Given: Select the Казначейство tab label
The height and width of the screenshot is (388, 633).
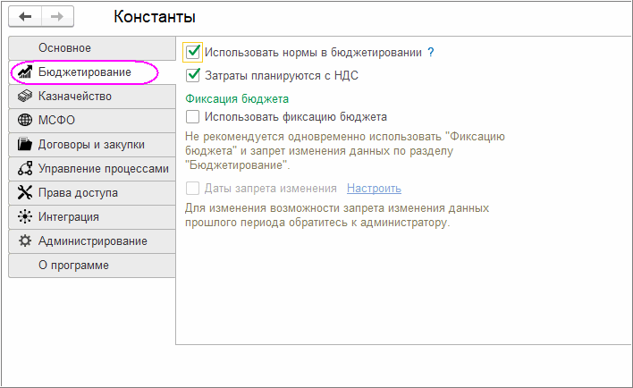Looking at the screenshot, I should [x=75, y=96].
